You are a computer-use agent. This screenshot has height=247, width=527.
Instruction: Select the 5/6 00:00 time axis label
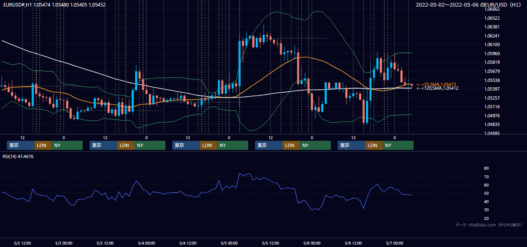click(x=312, y=243)
